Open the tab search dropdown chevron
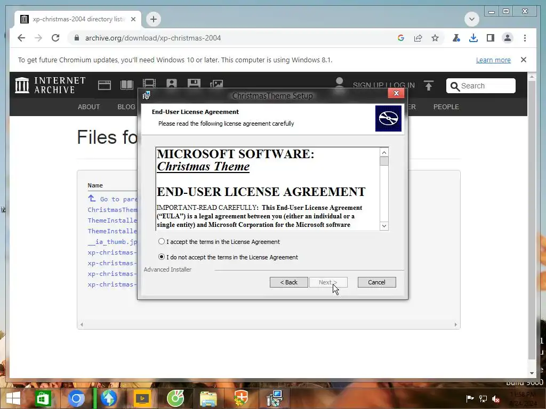 pyautogui.click(x=472, y=19)
